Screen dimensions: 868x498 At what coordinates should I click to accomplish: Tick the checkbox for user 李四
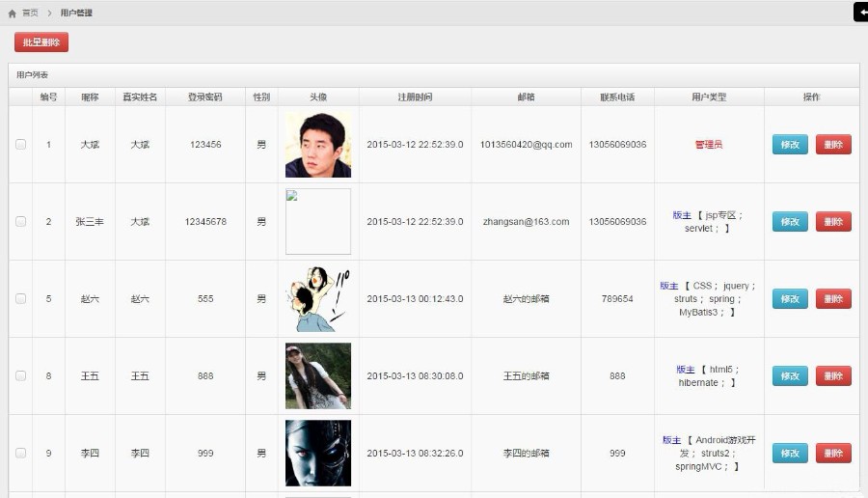click(x=21, y=453)
